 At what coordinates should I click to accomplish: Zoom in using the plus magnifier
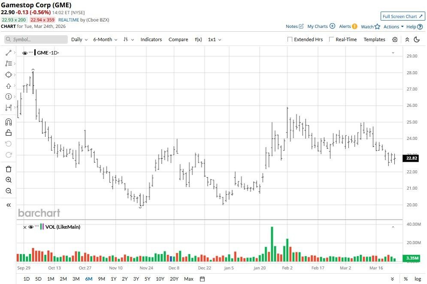[x=9, y=180]
